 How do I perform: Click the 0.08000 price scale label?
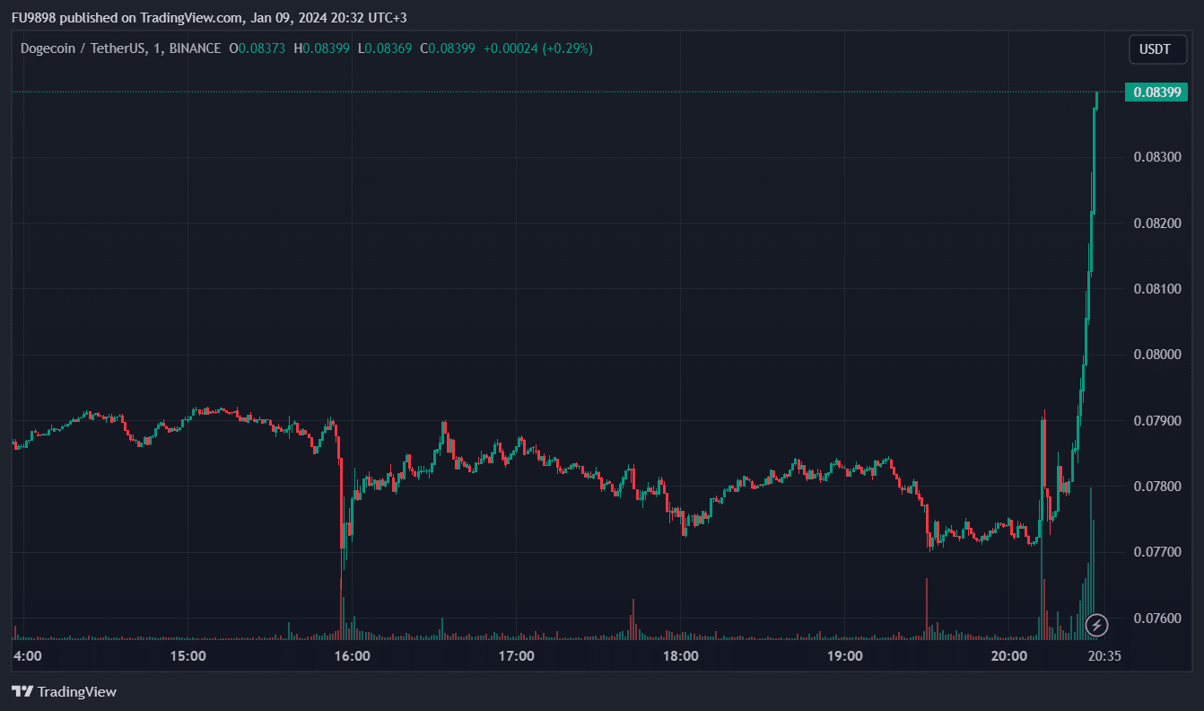click(1157, 355)
